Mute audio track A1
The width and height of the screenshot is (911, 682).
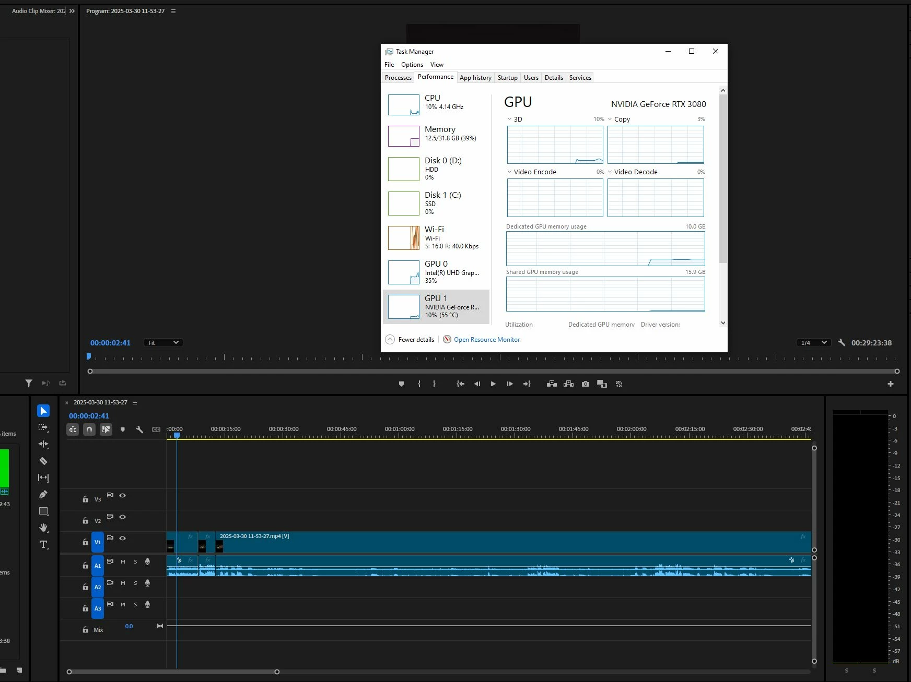[x=123, y=562]
